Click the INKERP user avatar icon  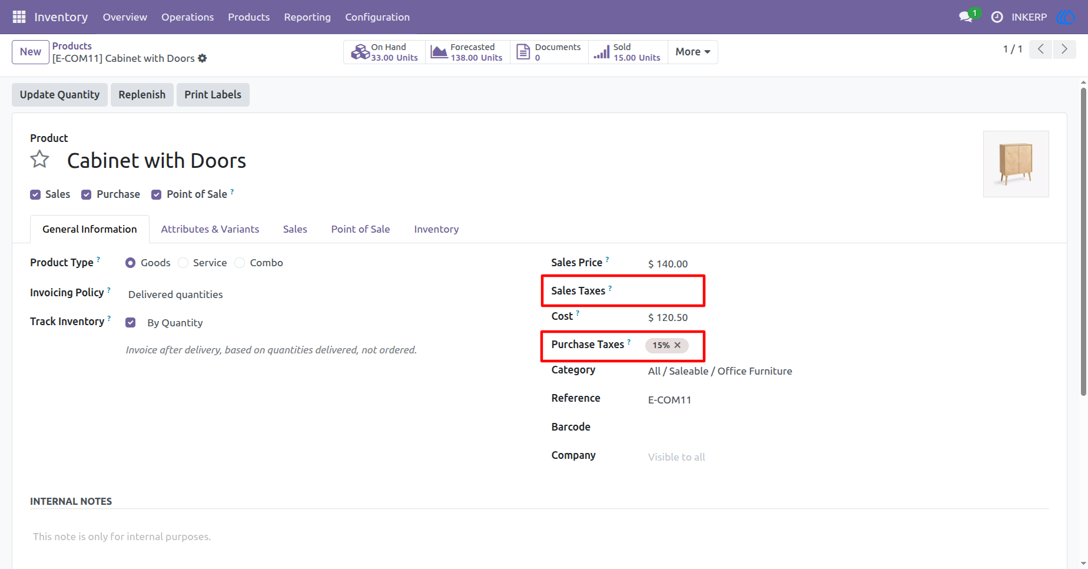(1066, 17)
